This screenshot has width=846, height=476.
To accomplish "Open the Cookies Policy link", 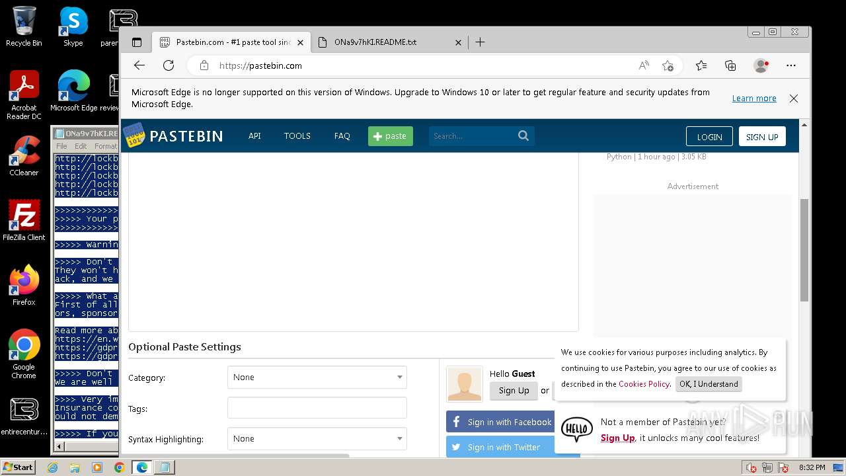I will [x=644, y=384].
